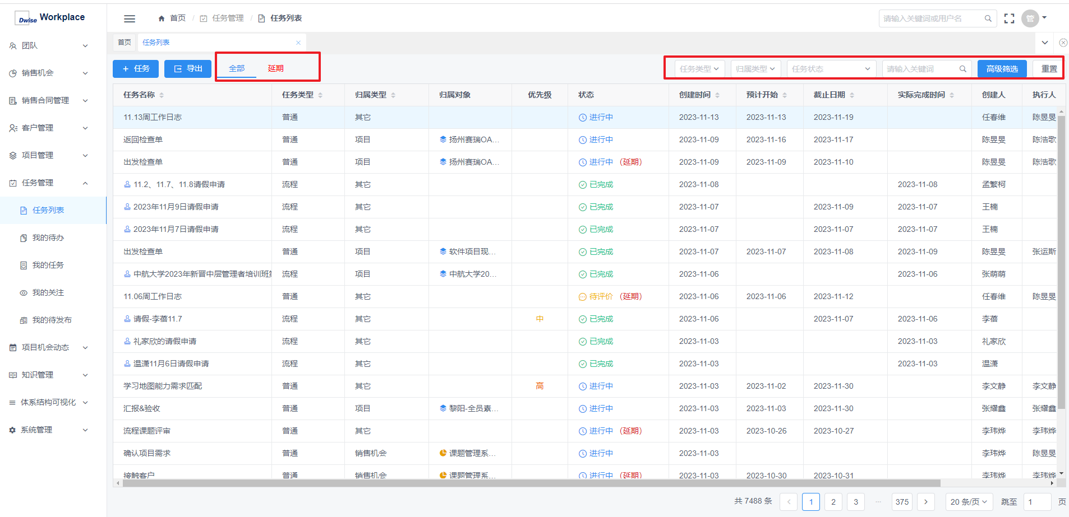Screen dimensions: 1069x517
Task: Click the keyword filter search icon
Action: pos(962,69)
